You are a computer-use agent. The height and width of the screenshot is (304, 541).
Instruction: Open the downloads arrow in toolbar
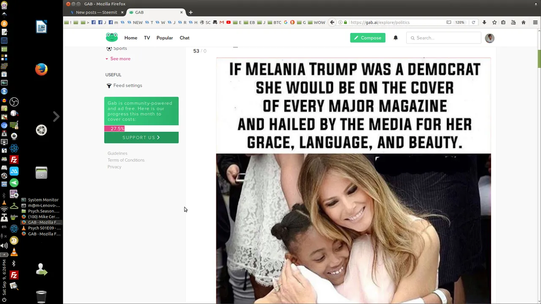point(484,22)
